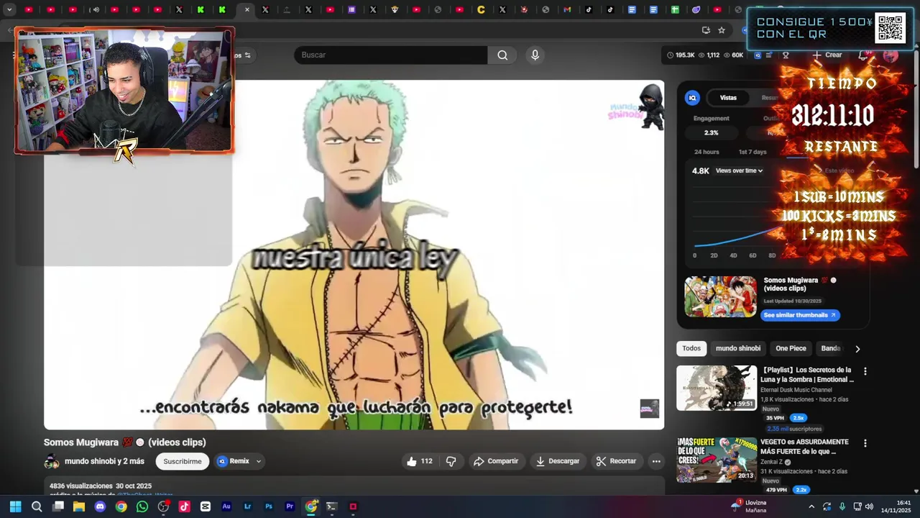Open the YouTube notifications bell
Screen dimensions: 920x518
tap(863, 55)
